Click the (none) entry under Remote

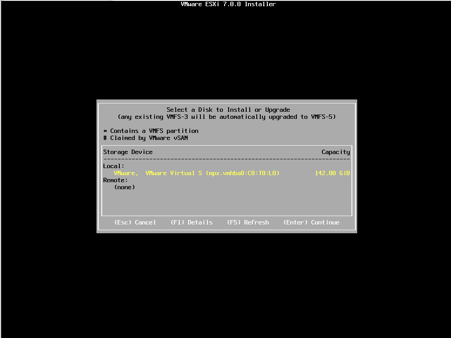124,187
